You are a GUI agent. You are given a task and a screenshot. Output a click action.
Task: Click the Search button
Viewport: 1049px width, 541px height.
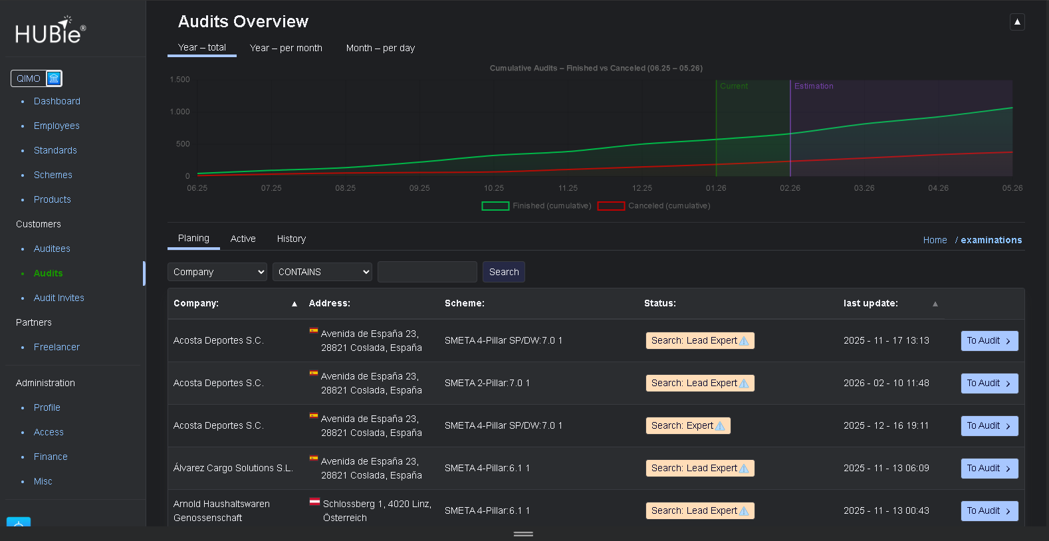coord(503,272)
